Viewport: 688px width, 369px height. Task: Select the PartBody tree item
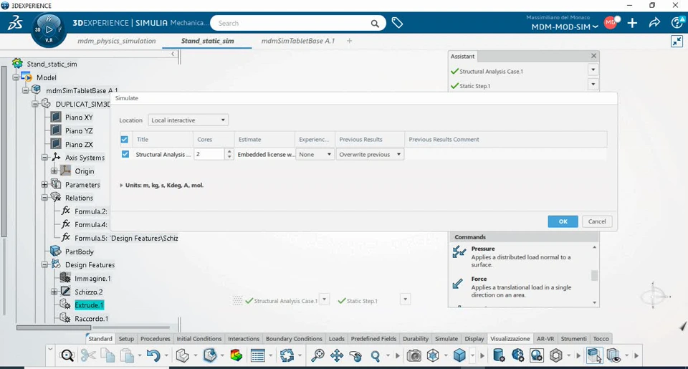coord(80,251)
